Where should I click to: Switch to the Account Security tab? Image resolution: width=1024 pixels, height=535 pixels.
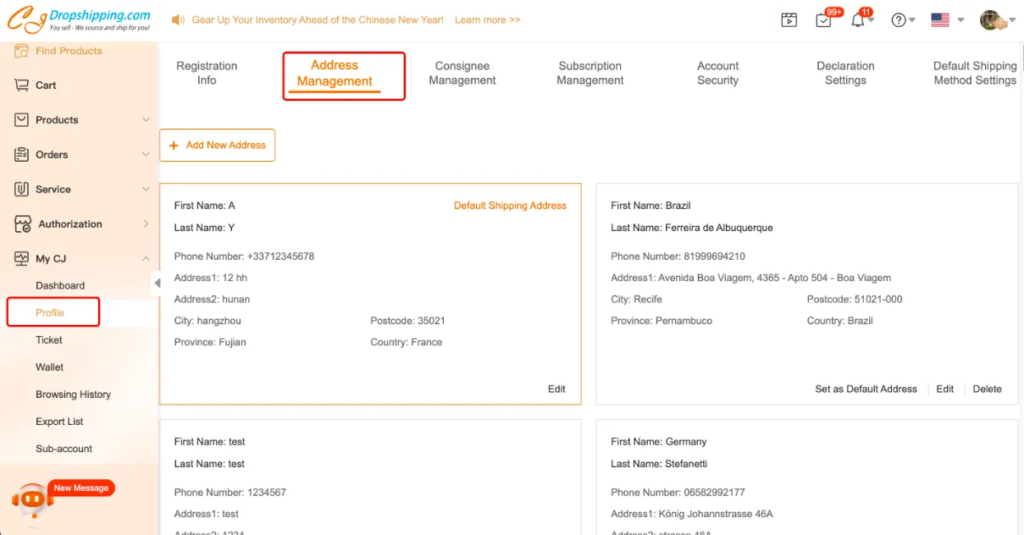717,73
